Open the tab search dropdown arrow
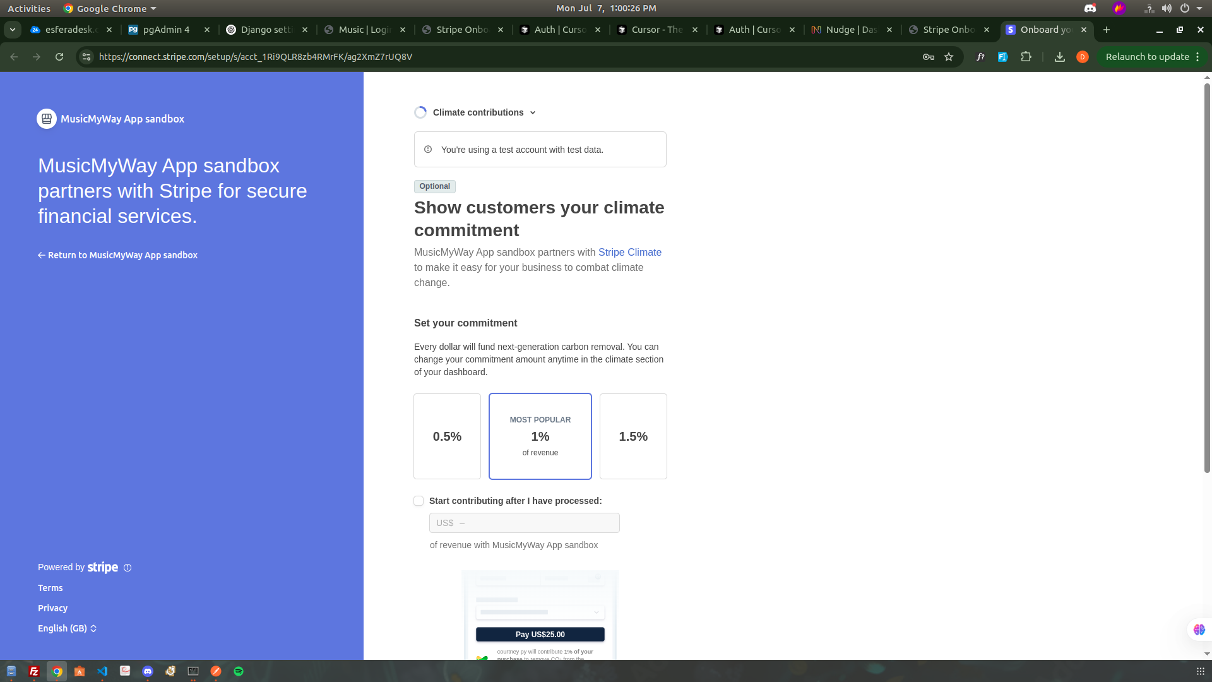Image resolution: width=1212 pixels, height=682 pixels. (x=12, y=30)
